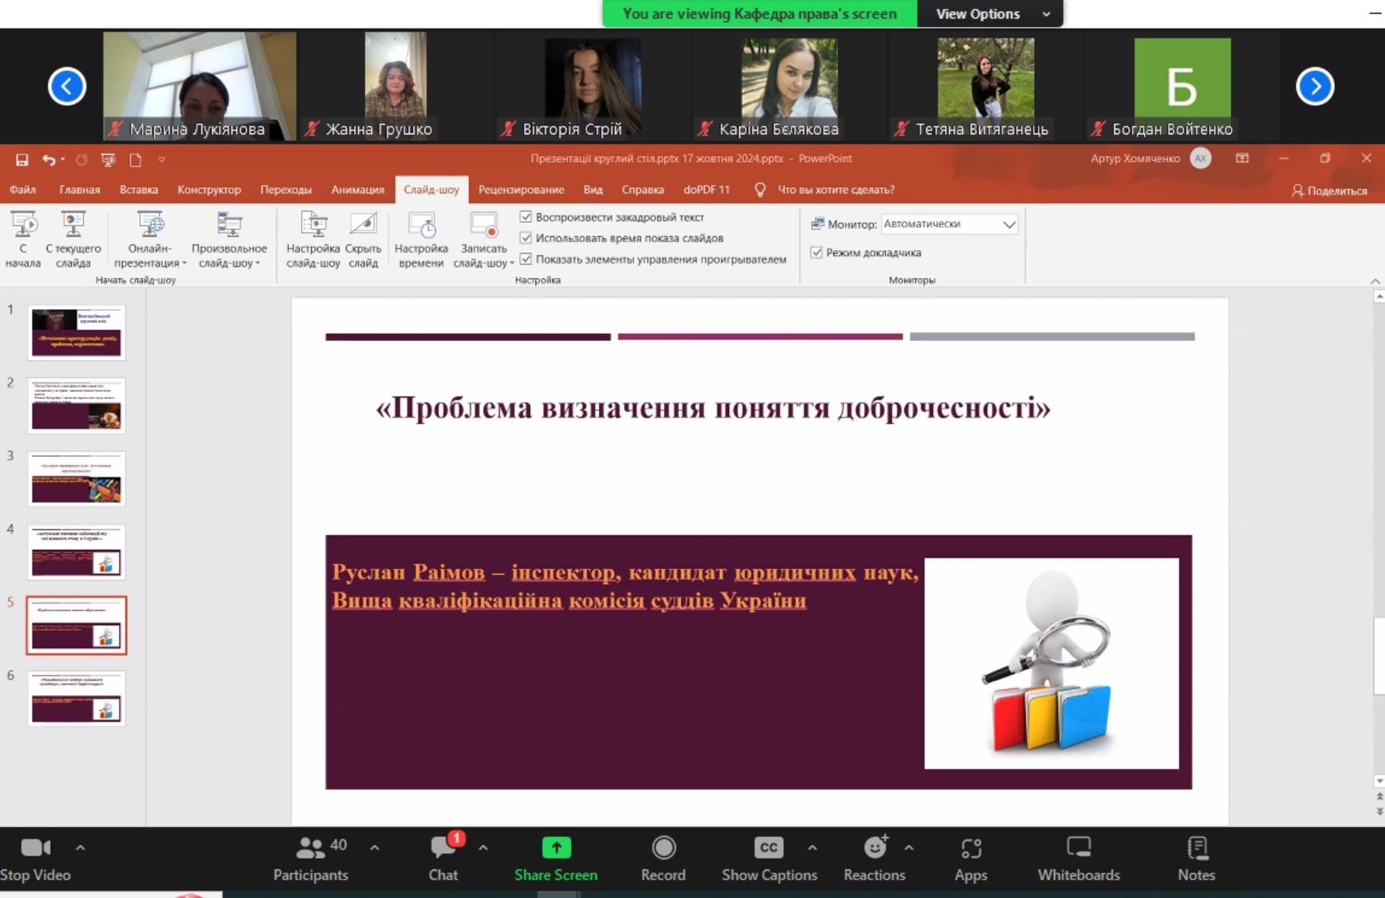Click the Hide Slide icon
Screen dimensions: 1385x898
(x=363, y=225)
